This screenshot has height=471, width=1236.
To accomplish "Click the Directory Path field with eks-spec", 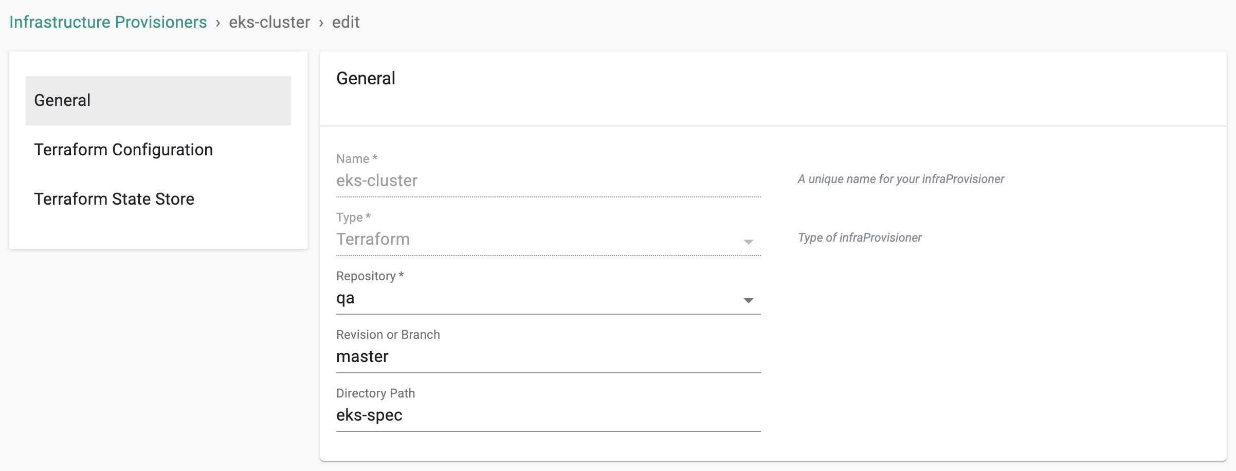I will point(548,415).
